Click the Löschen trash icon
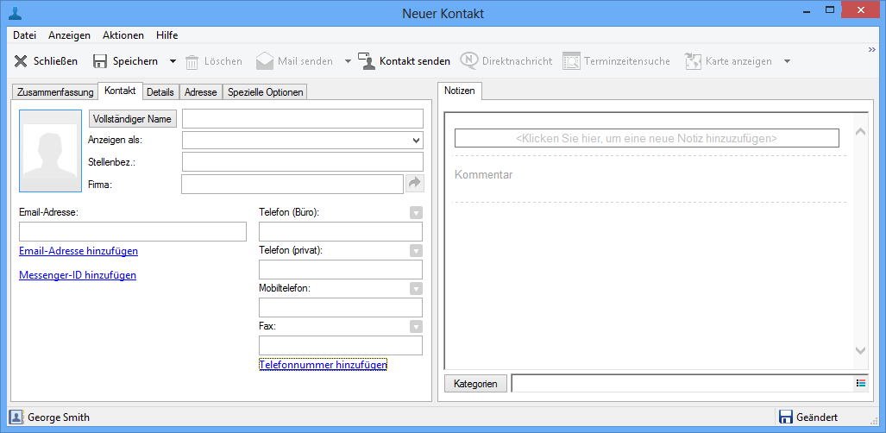The height and width of the screenshot is (433, 886). (192, 61)
